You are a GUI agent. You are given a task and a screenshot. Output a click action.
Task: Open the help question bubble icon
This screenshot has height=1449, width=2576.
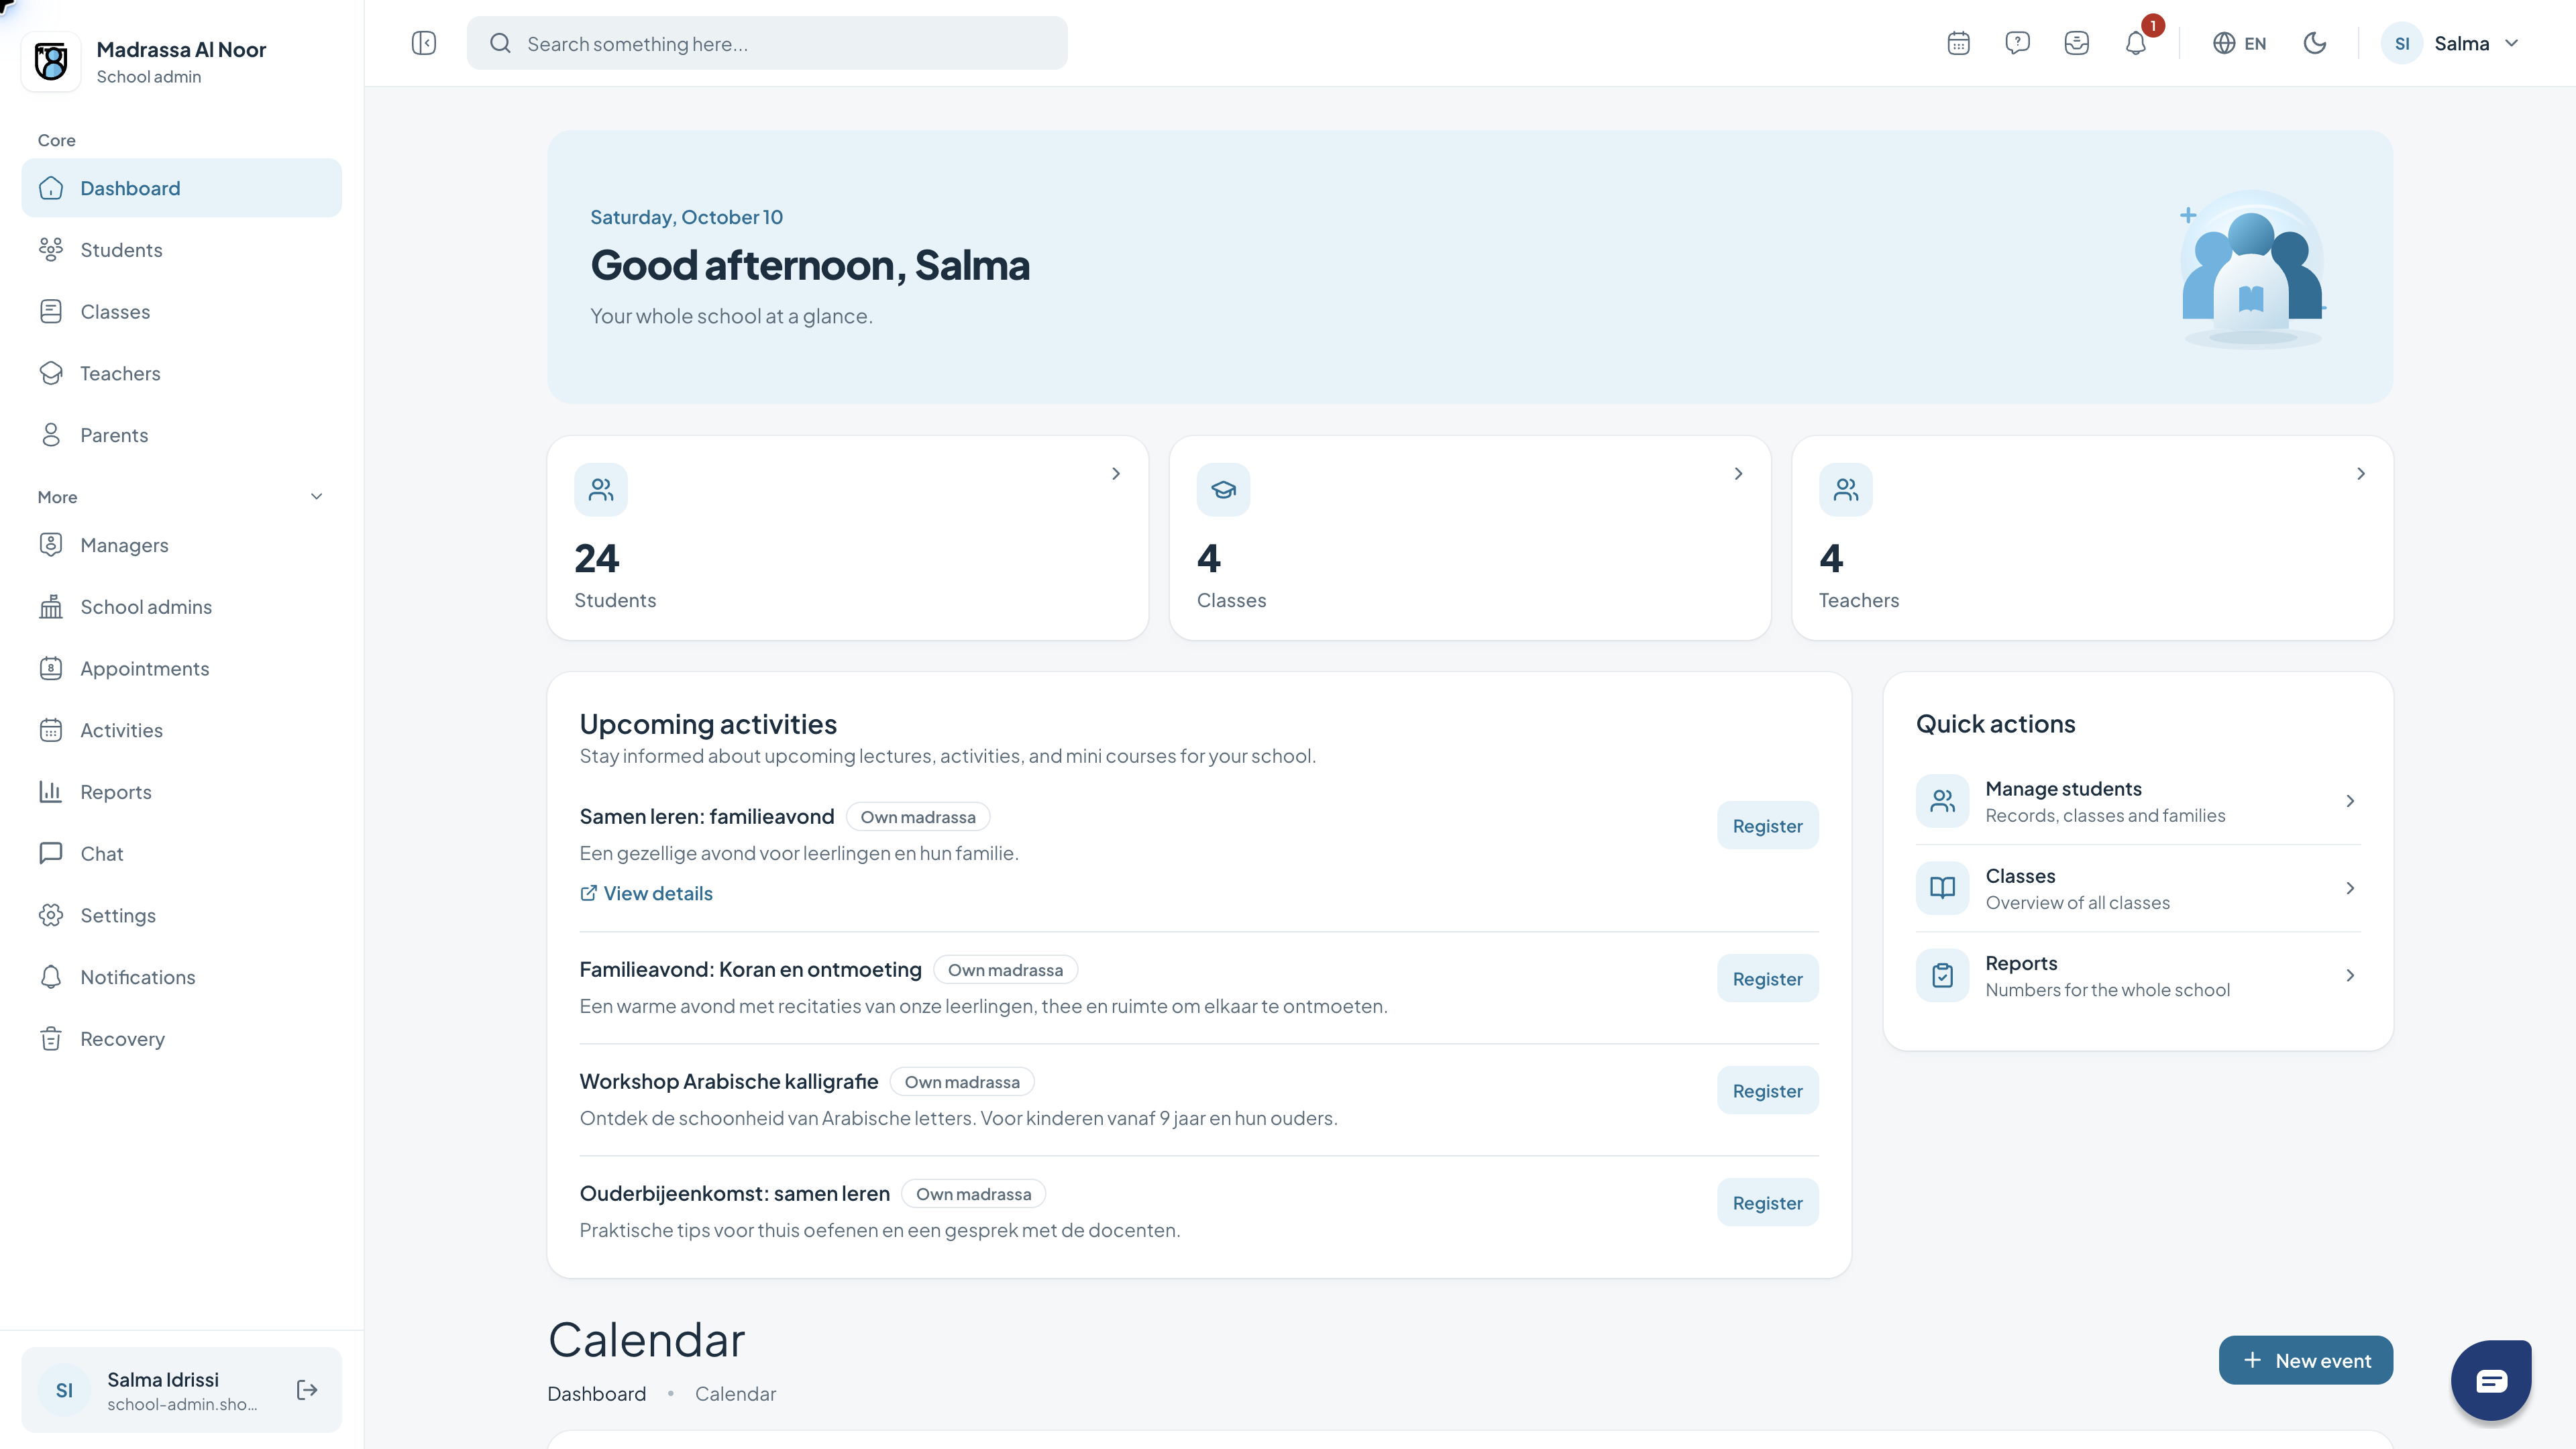coord(2017,43)
